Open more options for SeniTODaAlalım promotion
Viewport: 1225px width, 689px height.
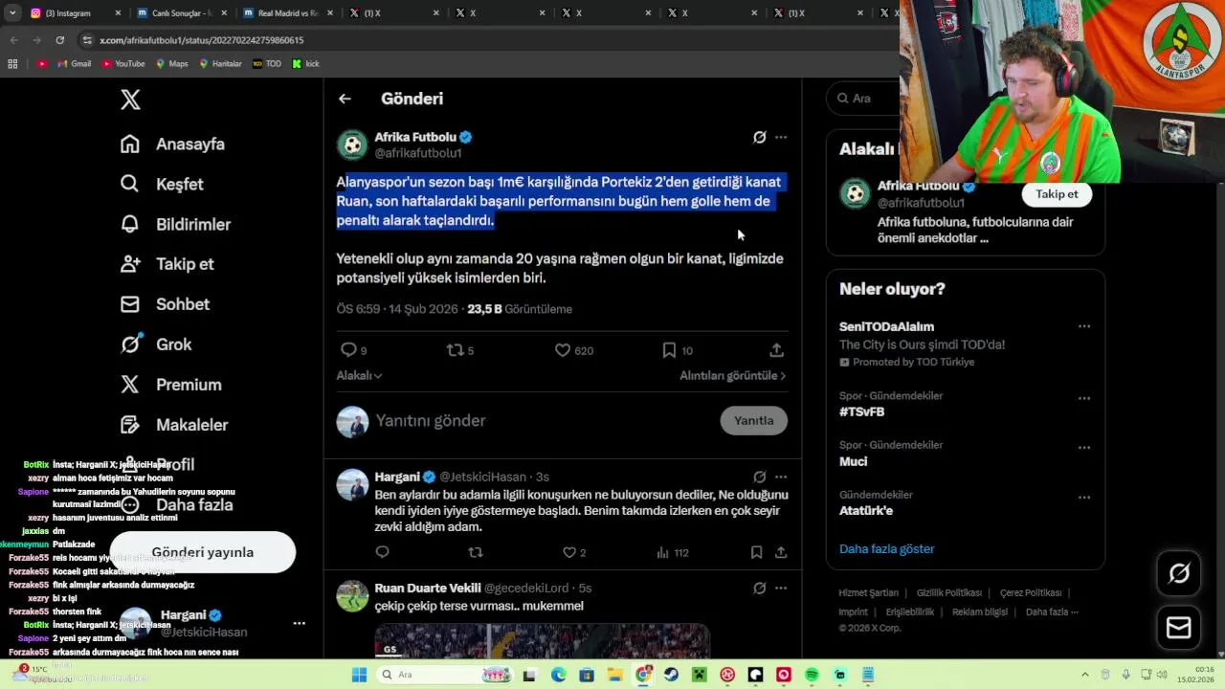tap(1084, 326)
